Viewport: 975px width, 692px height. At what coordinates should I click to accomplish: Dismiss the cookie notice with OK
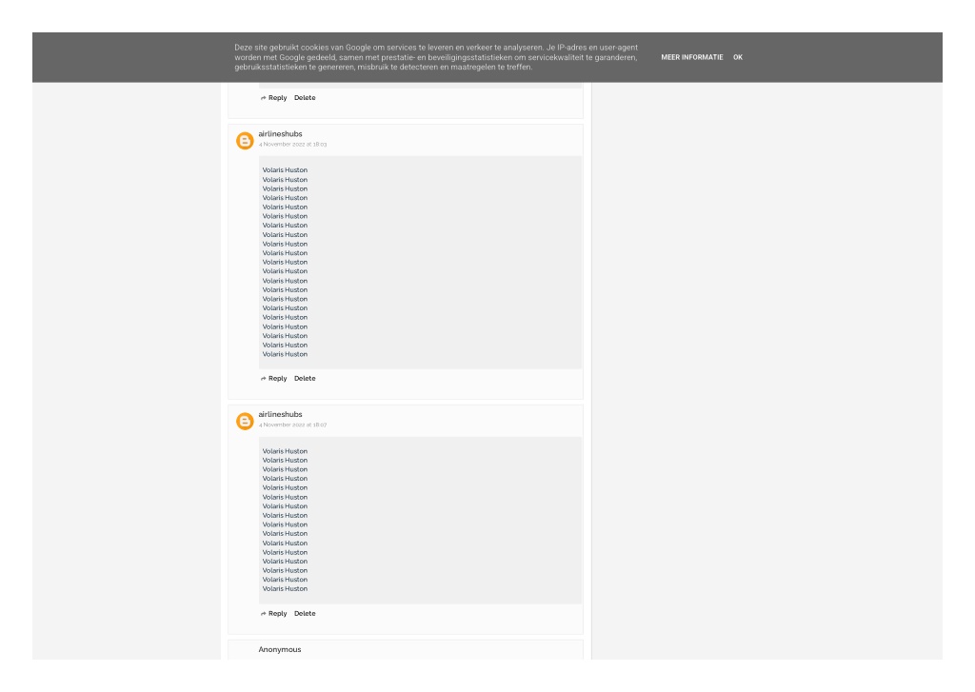[x=738, y=57]
